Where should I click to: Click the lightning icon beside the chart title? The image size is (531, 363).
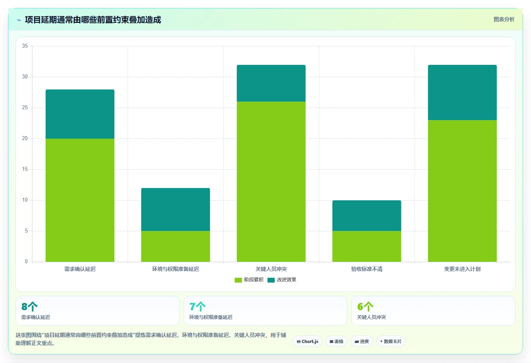point(19,20)
